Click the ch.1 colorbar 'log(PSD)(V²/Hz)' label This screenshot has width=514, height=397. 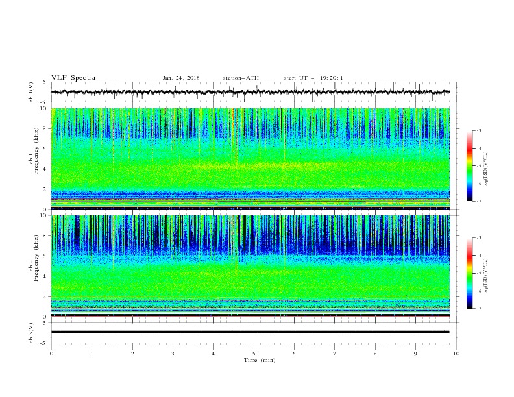(486, 169)
